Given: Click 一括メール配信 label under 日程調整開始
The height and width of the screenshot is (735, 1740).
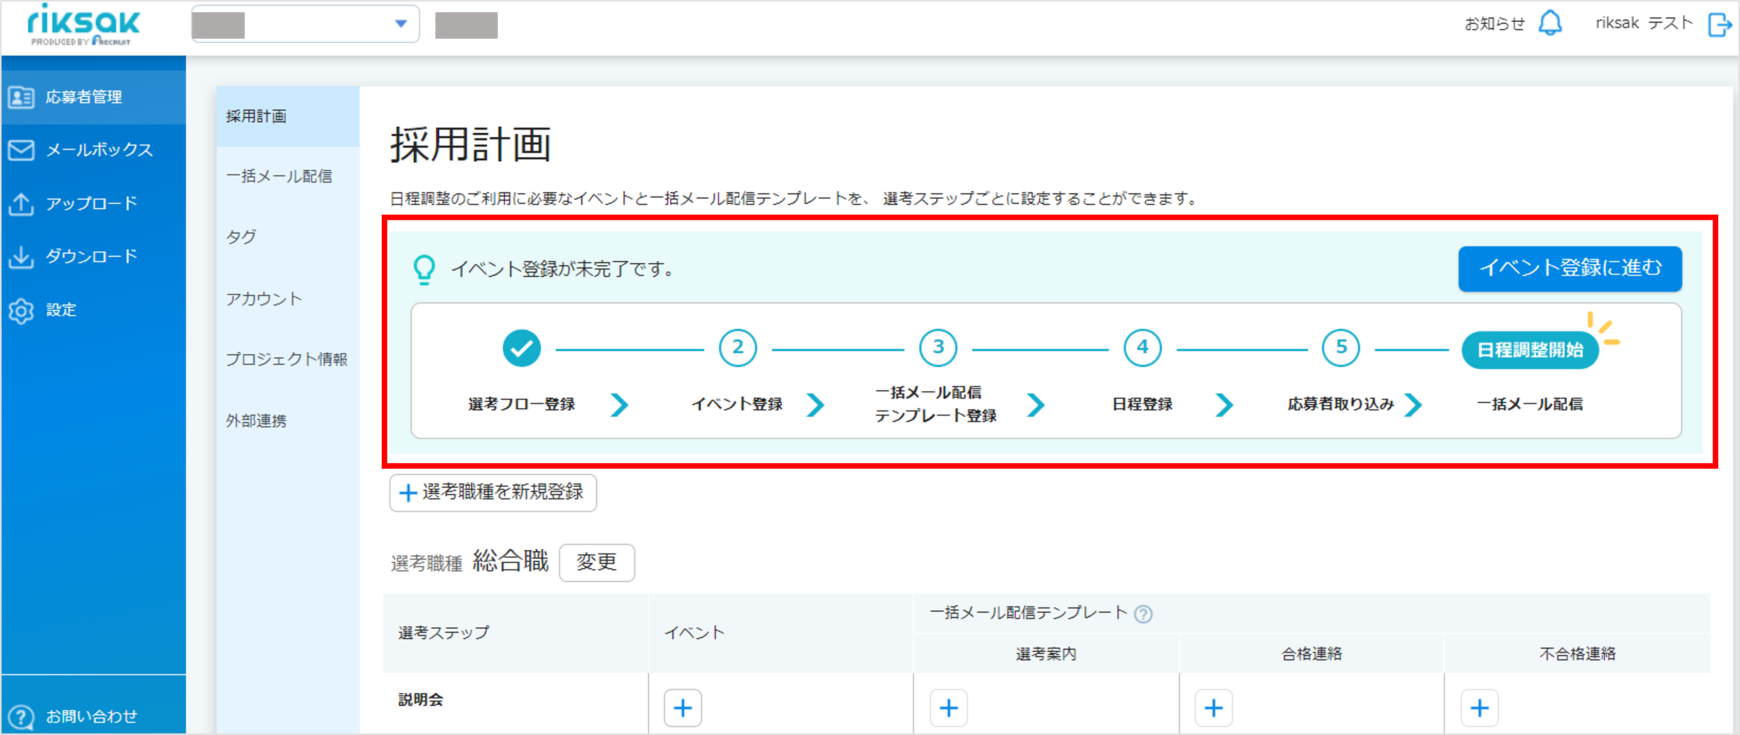Looking at the screenshot, I should click(x=1530, y=404).
